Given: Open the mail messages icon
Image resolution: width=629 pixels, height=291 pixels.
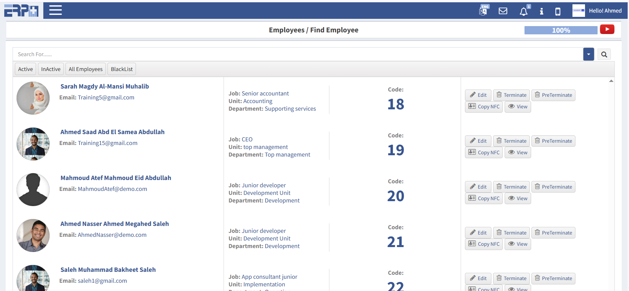Looking at the screenshot, I should 503,11.
